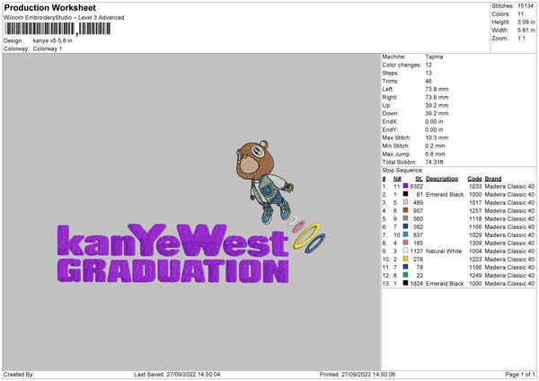Click 'Emerald Black' in stop 13 row
The image size is (539, 381).
coord(445,283)
